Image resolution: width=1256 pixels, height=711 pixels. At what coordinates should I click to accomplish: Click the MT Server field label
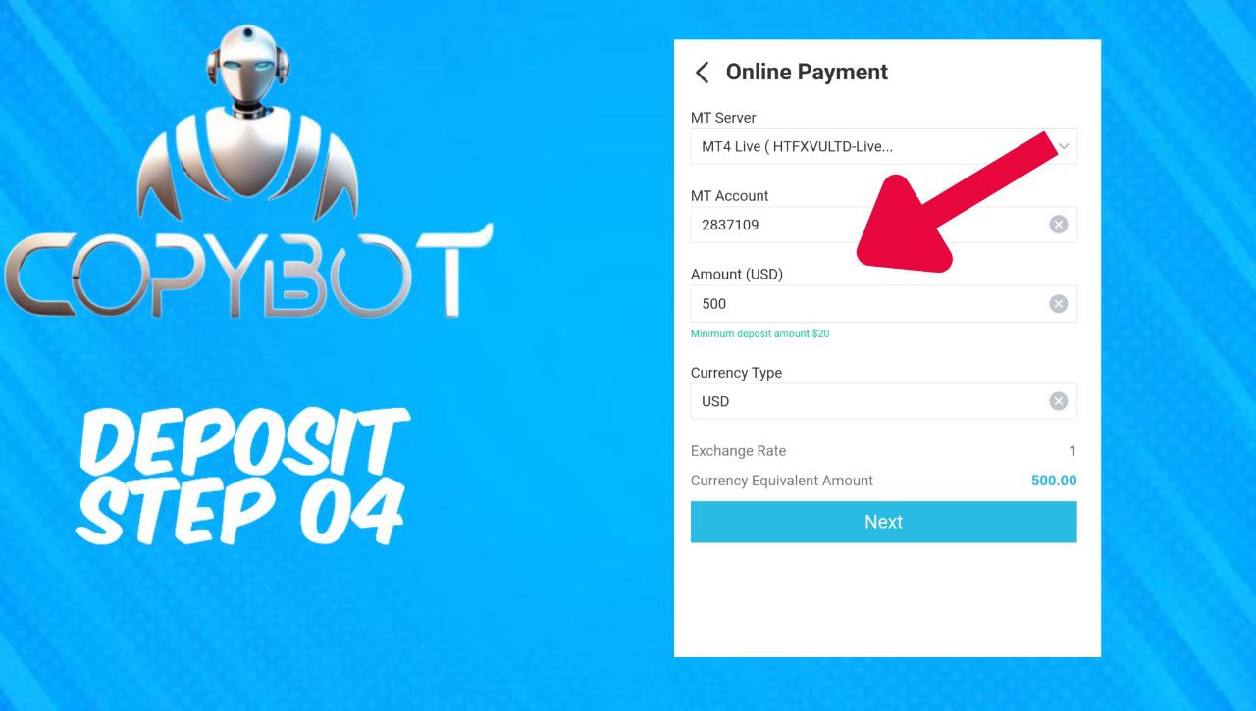[x=723, y=118]
